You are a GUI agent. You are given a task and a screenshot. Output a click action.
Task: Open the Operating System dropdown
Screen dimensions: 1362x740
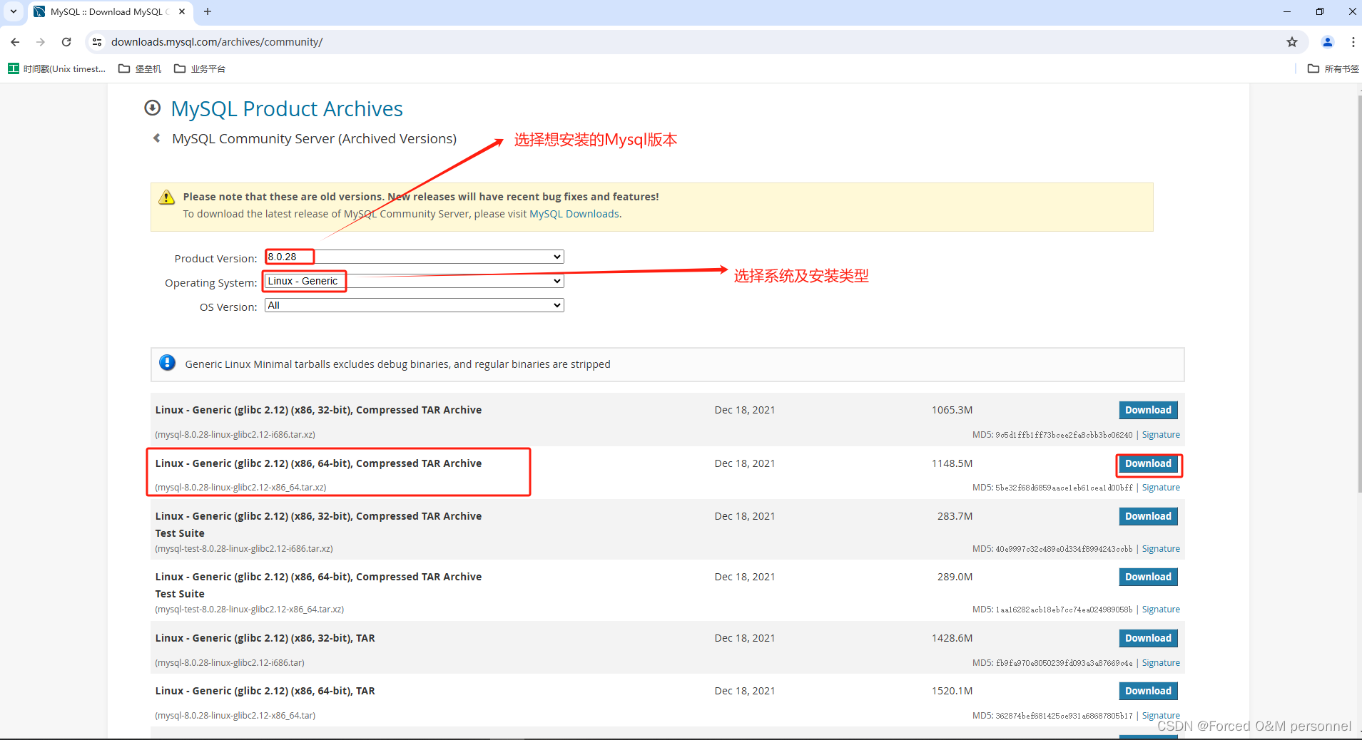[x=414, y=281]
